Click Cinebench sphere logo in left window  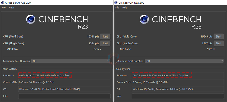click(31, 19)
